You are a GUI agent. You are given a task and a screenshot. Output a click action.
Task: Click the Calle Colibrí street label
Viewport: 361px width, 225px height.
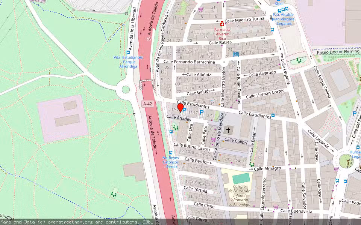pos(236,141)
